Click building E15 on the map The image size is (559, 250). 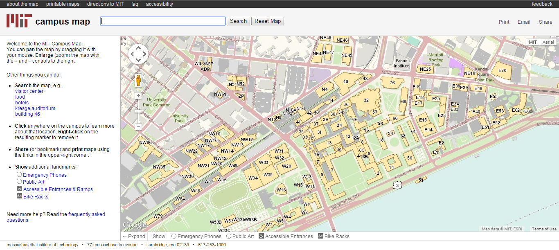[x=423, y=120]
